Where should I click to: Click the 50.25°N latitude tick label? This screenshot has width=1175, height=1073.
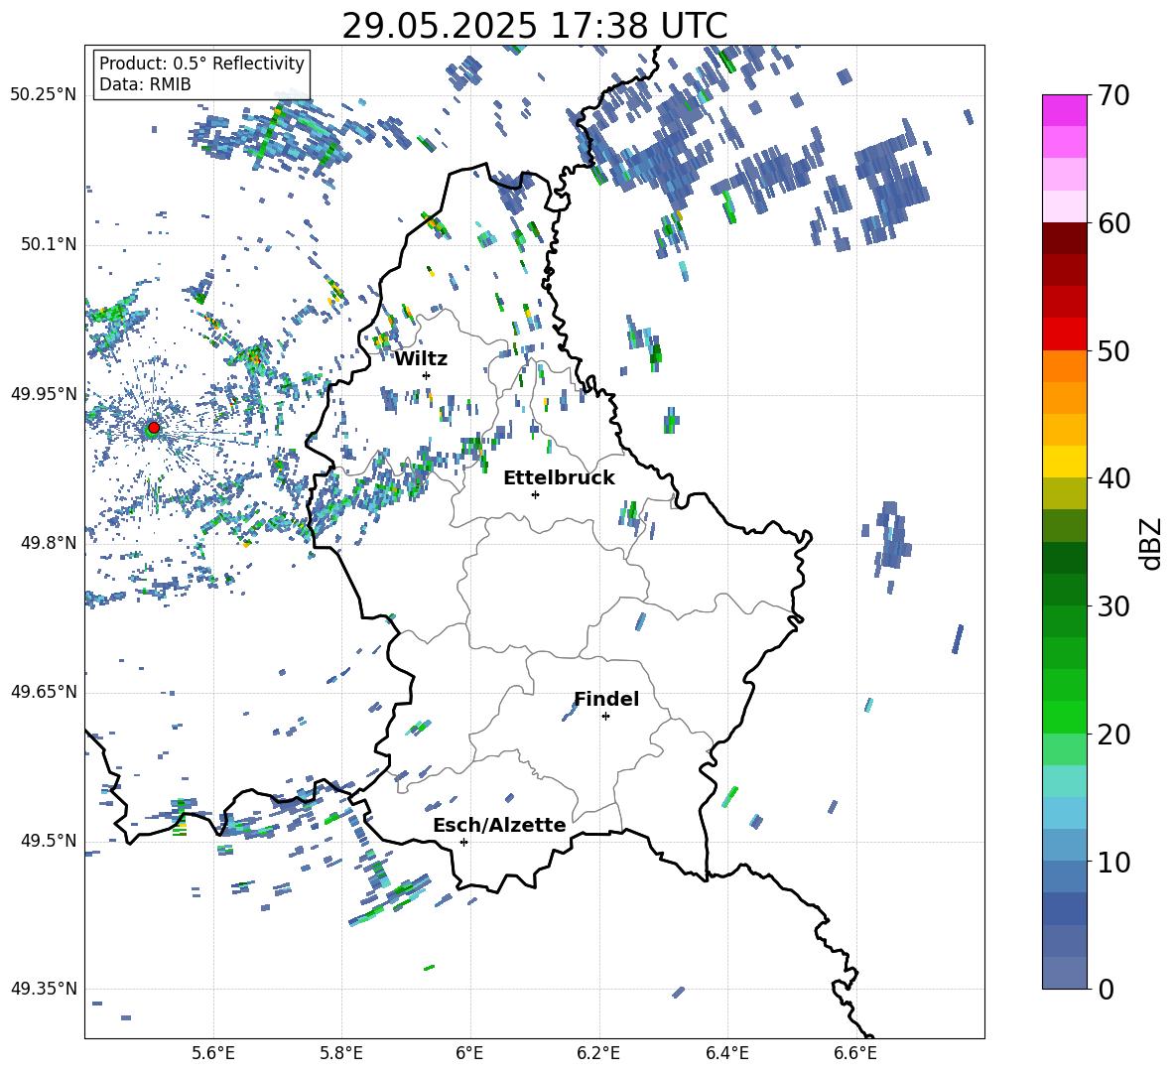(44, 95)
